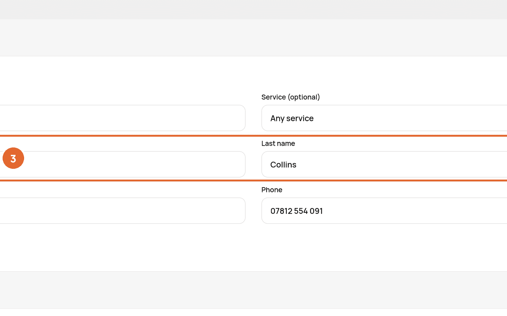This screenshot has height=316, width=507.
Task: Click the empty input left of Last name
Action: (123, 164)
